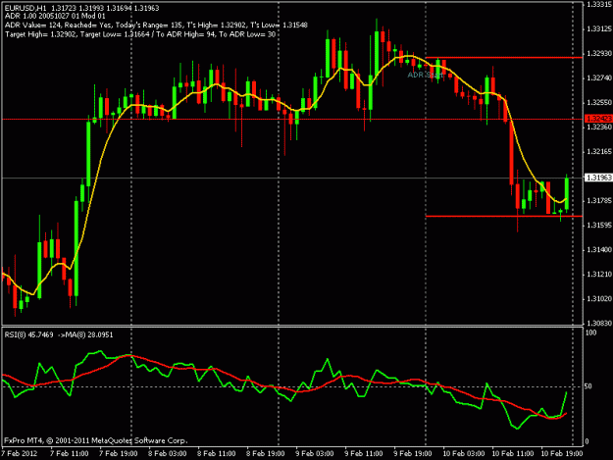Click the 10 Feb 19:00 time axis label

click(562, 453)
